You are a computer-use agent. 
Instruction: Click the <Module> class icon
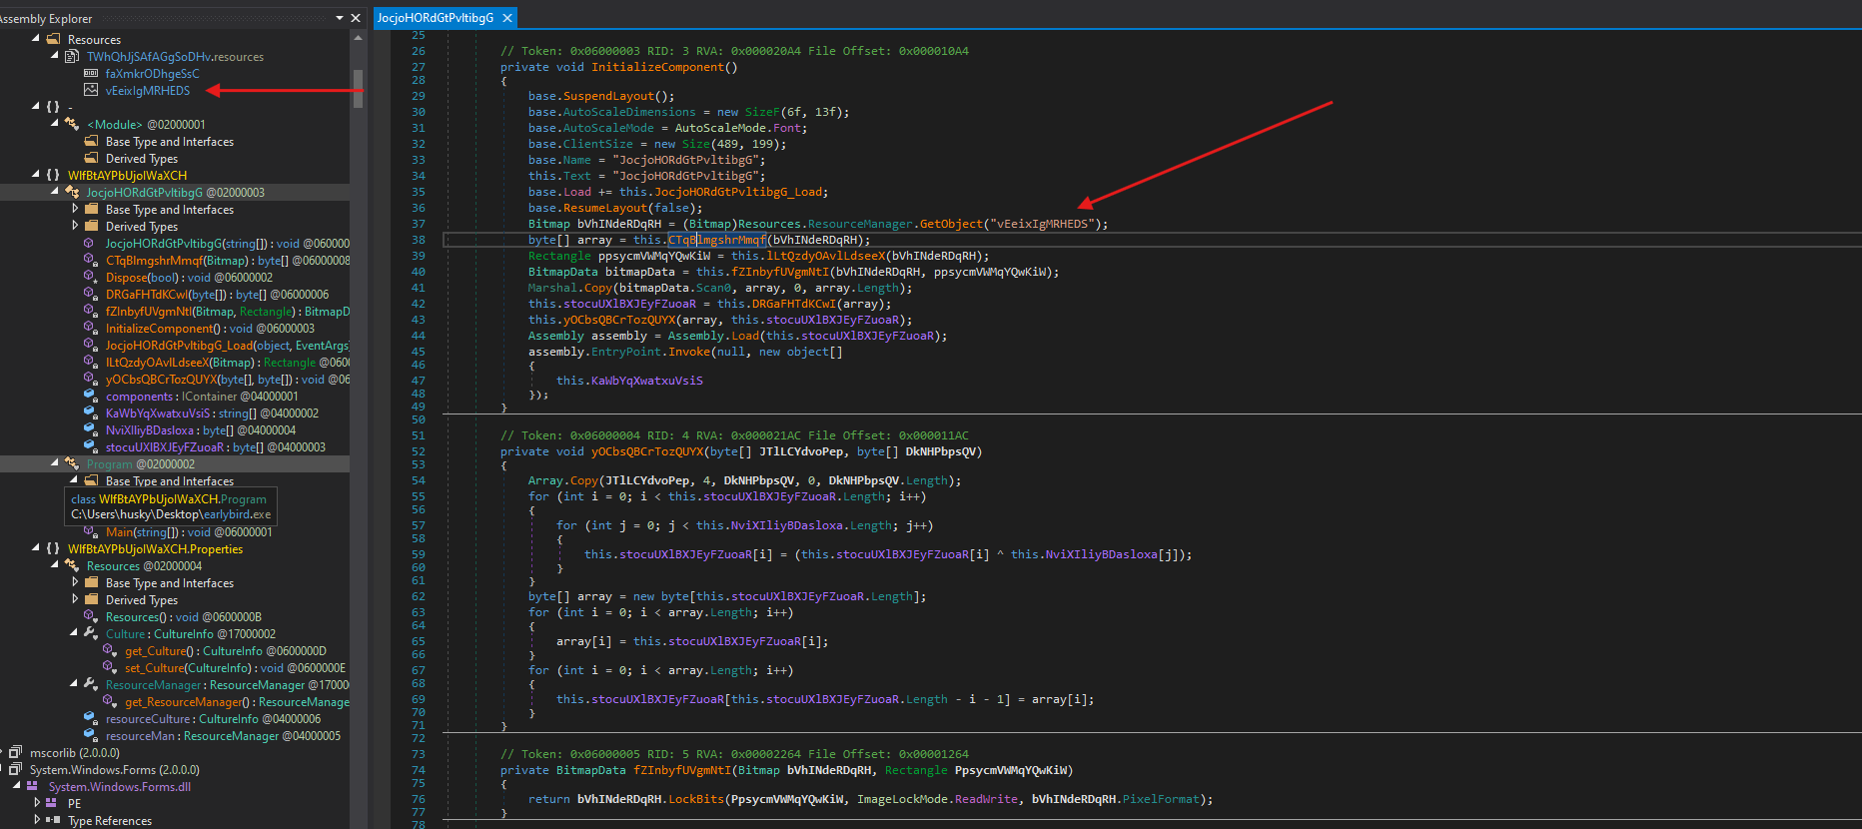pos(72,124)
